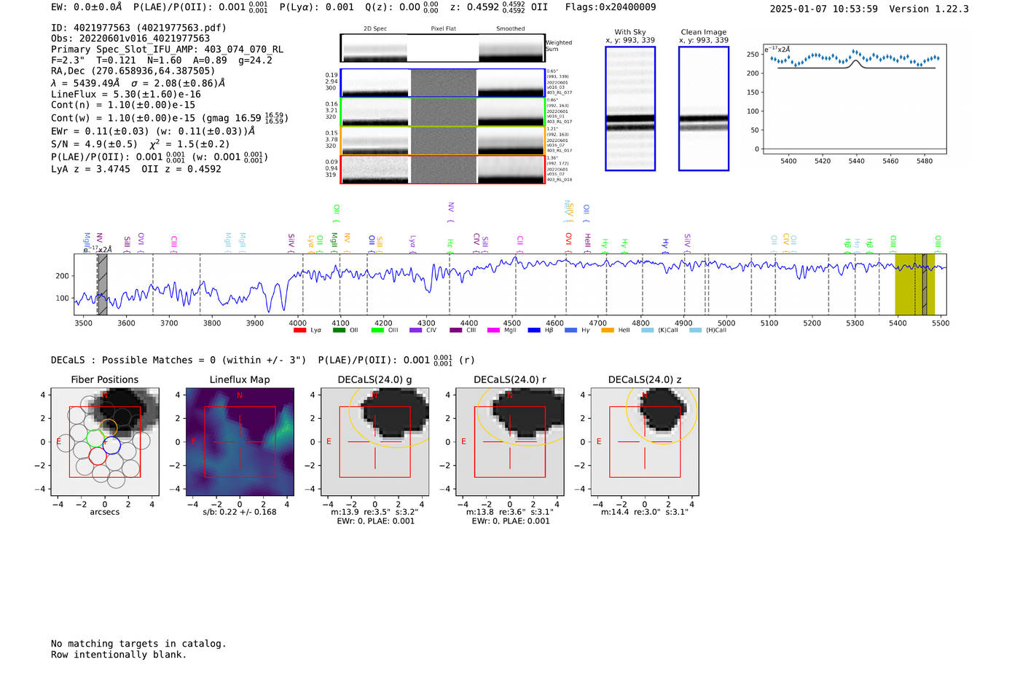Select the orange HeII legend swatch
Screen dimensions: 1020x694
[x=608, y=331]
